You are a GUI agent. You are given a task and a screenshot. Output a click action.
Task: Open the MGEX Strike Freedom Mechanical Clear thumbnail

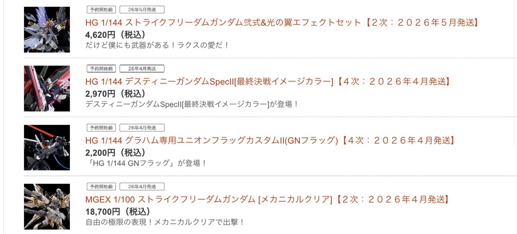tap(47, 207)
